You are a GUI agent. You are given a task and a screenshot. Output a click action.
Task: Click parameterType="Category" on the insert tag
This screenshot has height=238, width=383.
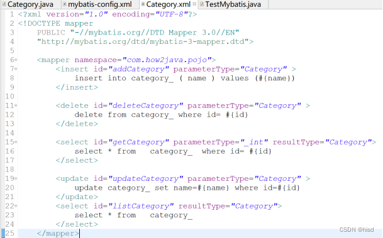pos(230,69)
